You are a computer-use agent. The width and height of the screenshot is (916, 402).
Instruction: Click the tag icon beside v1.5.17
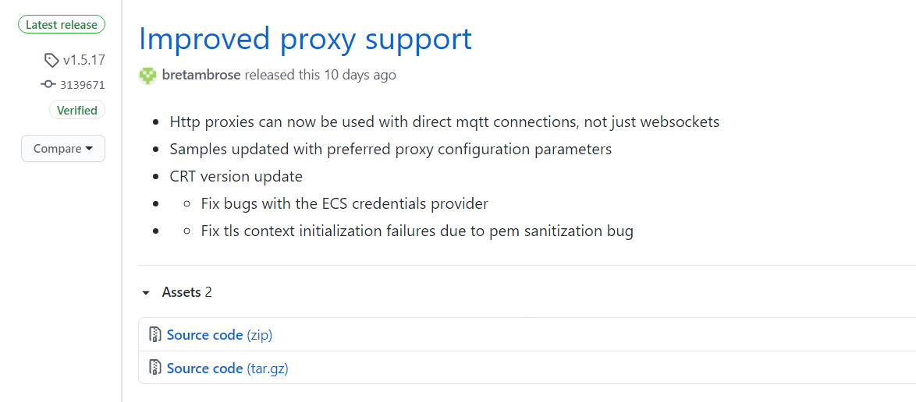[x=51, y=60]
